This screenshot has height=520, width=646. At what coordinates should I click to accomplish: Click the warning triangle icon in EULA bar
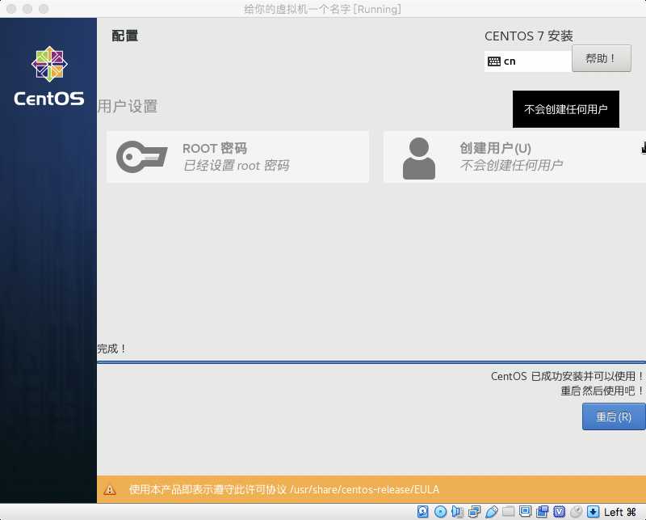coord(110,489)
